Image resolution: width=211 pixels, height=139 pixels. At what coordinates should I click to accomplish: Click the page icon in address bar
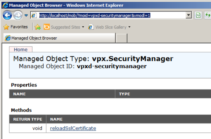pyautogui.click(x=34, y=16)
